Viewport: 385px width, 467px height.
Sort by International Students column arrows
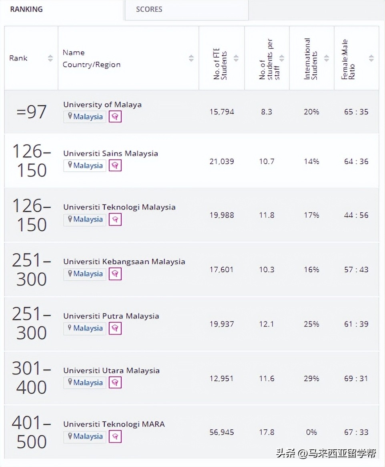[x=327, y=58]
